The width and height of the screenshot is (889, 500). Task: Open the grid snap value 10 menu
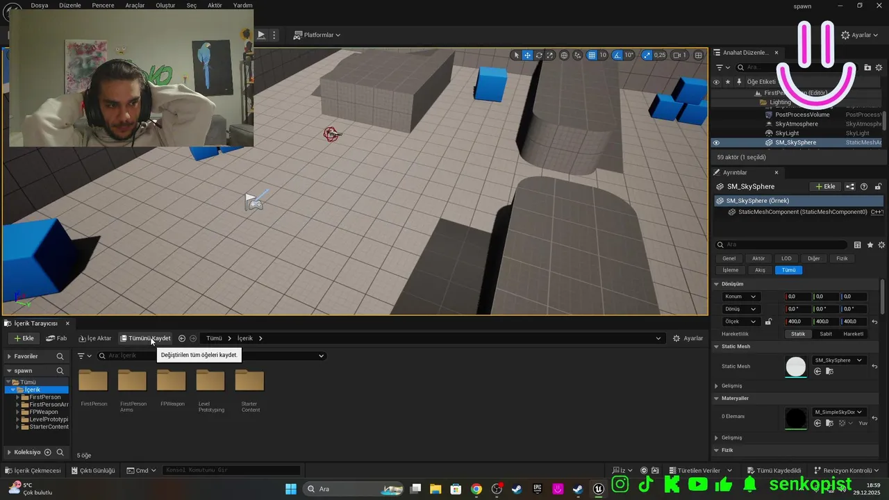(603, 56)
